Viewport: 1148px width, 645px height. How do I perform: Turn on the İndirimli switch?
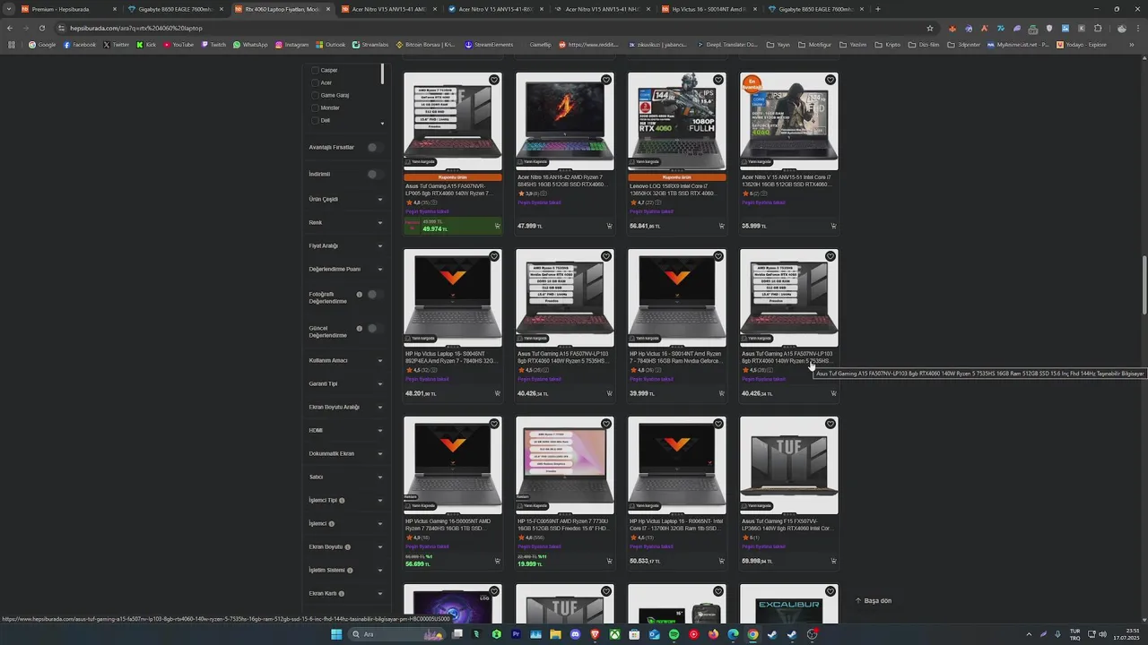point(374,174)
